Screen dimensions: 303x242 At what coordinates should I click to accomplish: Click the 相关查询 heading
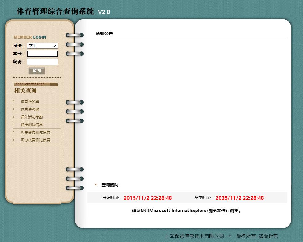point(25,90)
